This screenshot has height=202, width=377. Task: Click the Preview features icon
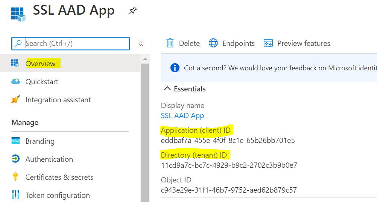click(x=268, y=43)
